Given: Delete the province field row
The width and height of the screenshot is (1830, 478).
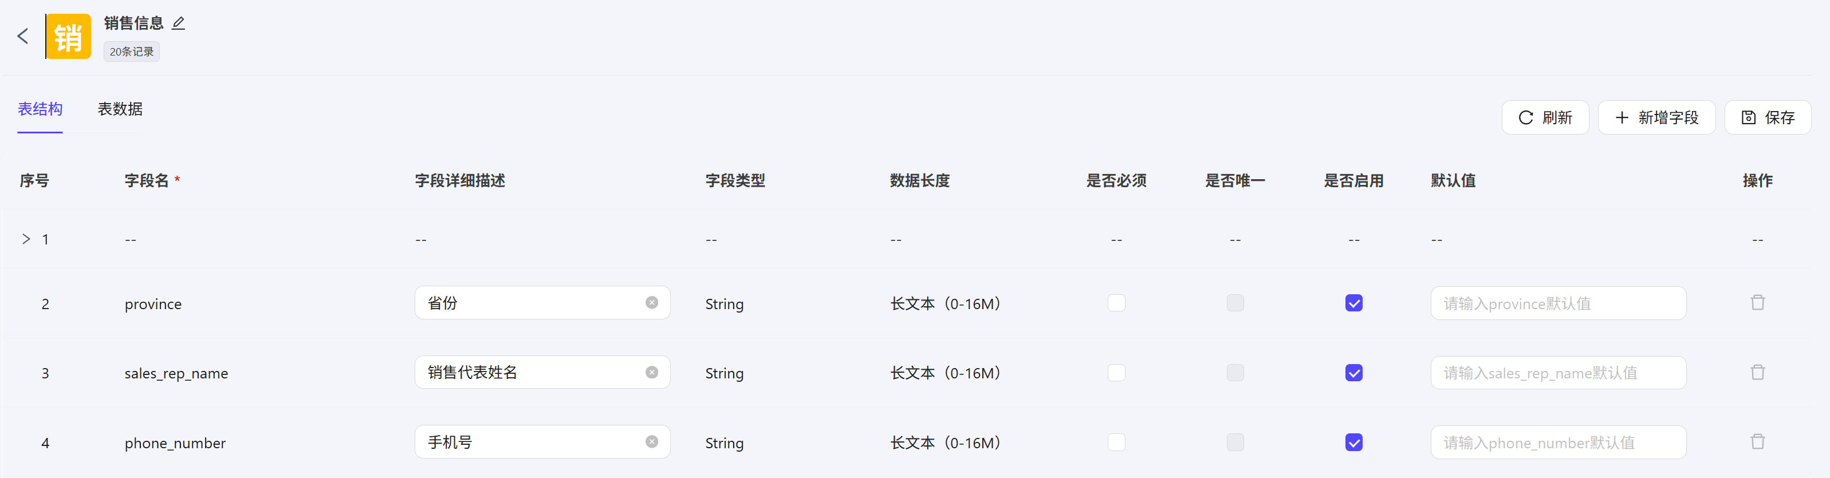Looking at the screenshot, I should tap(1757, 303).
